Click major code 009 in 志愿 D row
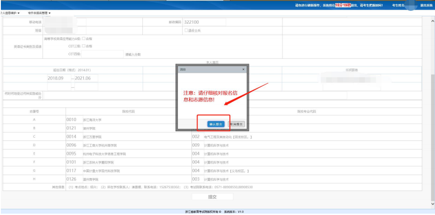Screen dimensions: 435x215 (196, 145)
